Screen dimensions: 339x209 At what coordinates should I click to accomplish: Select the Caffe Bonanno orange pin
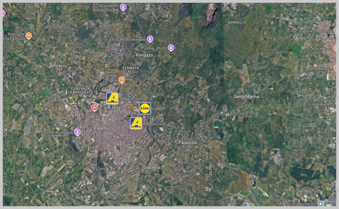(x=335, y=68)
